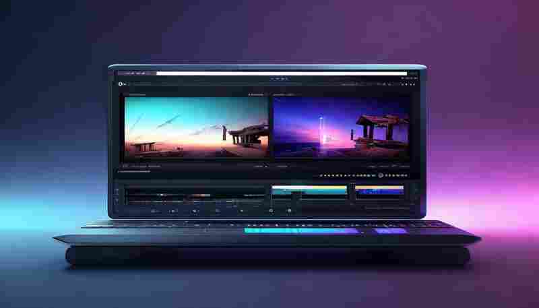Select the left preview with the teal sunset sky

[x=196, y=127]
